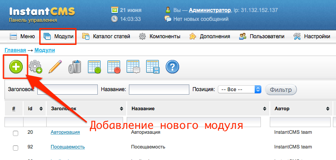336x160 pixels.
Task: Click the InstantCMS logo
Action: (42, 12)
